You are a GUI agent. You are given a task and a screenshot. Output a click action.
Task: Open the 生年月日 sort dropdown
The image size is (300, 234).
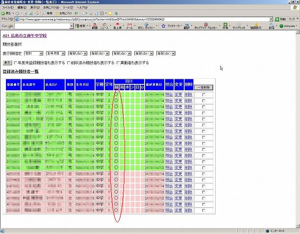tap(56, 53)
